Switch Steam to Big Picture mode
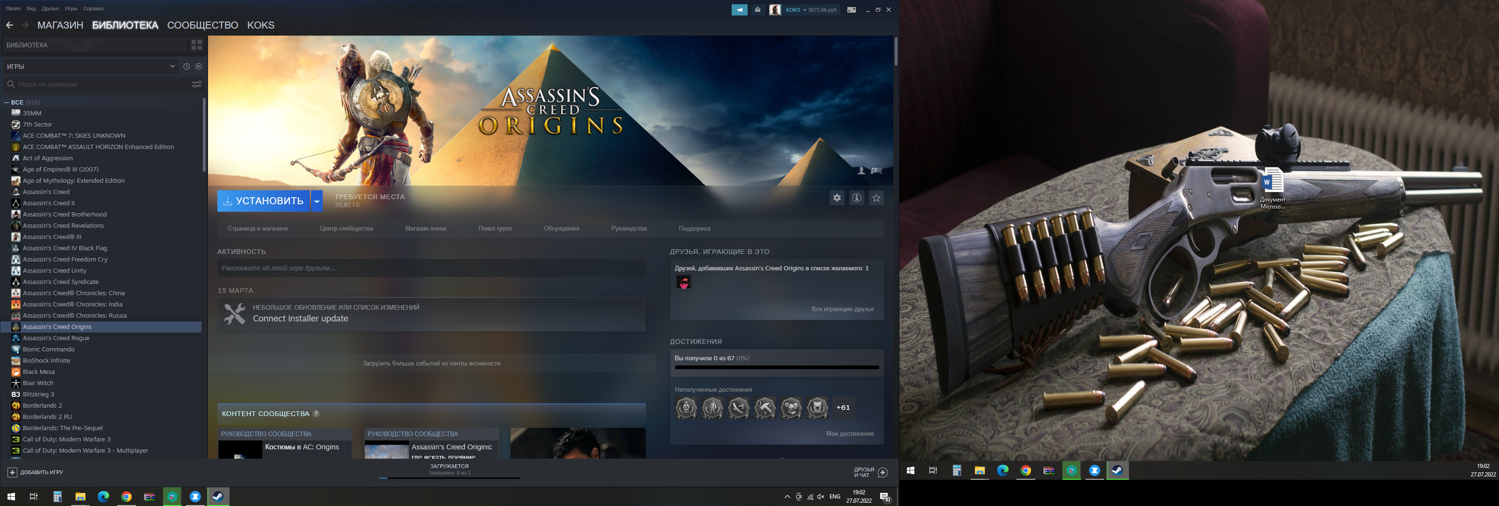The height and width of the screenshot is (506, 1499). [x=851, y=10]
